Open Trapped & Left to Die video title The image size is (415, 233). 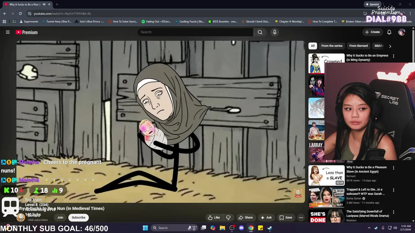click(365, 192)
